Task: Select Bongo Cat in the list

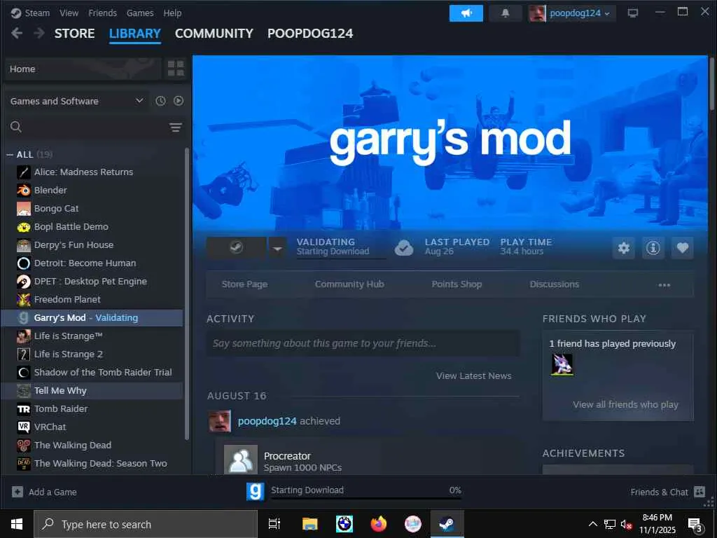Action: point(92,209)
